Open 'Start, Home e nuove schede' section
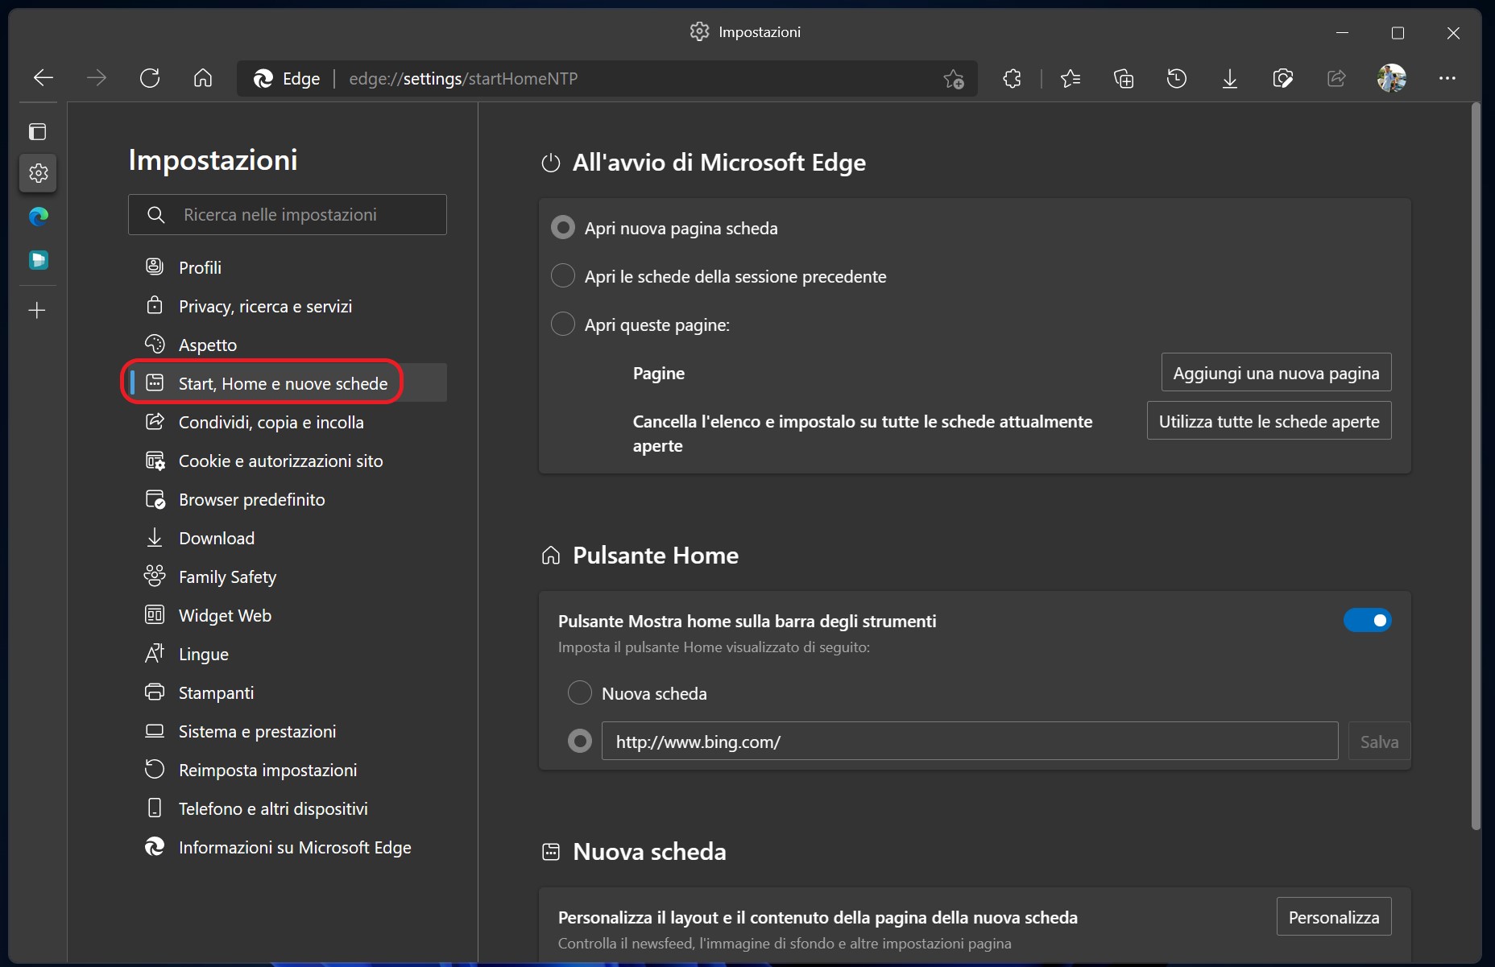The height and width of the screenshot is (967, 1495). pos(288,383)
